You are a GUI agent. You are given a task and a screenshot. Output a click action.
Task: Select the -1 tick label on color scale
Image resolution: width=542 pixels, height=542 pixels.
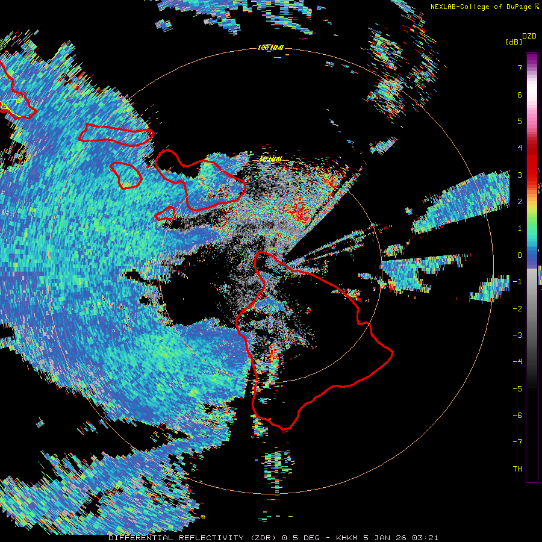click(517, 282)
